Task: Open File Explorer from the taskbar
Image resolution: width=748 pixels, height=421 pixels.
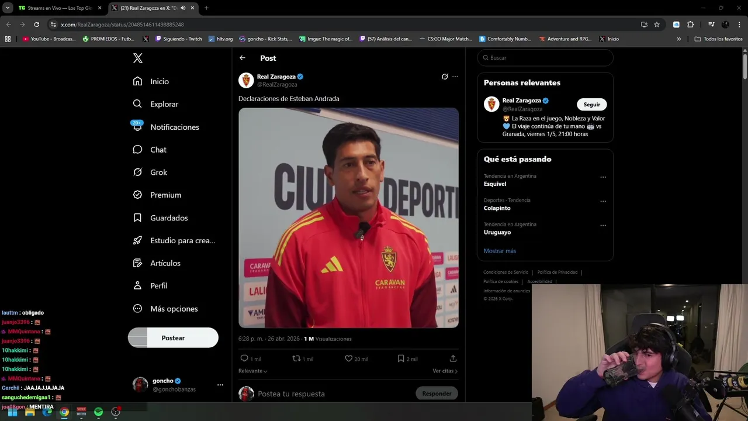Action: (30, 412)
